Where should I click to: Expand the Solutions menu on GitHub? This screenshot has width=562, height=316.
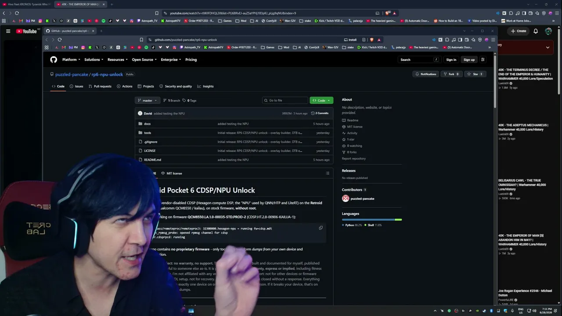point(94,60)
